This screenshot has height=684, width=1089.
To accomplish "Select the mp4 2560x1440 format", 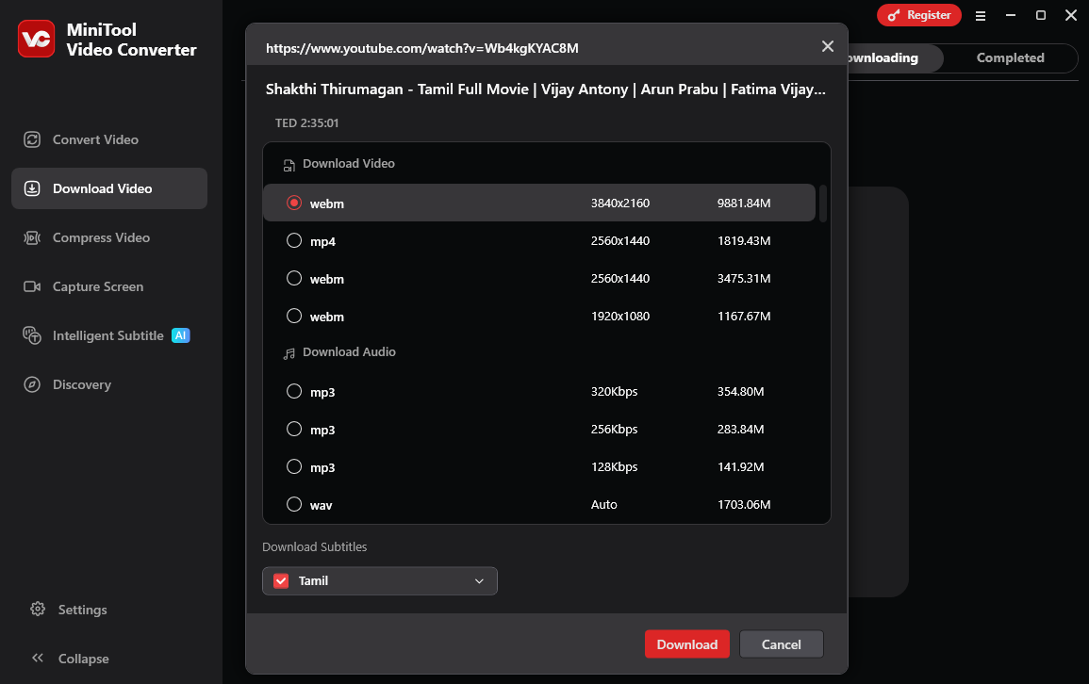I will click(293, 240).
